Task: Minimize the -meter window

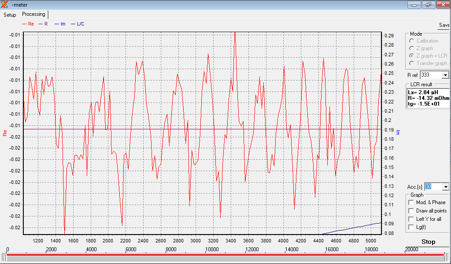Action: 414,5
